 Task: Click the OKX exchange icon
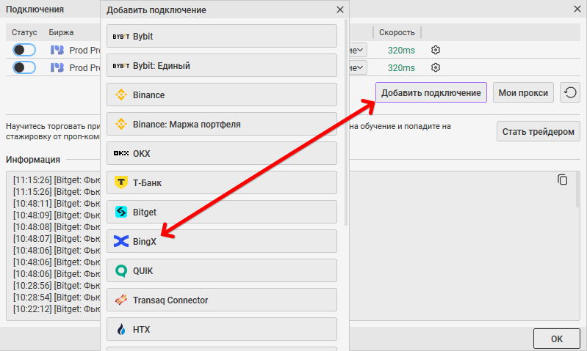[x=121, y=154]
